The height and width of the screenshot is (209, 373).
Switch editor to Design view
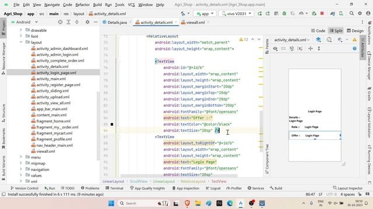[355, 31]
